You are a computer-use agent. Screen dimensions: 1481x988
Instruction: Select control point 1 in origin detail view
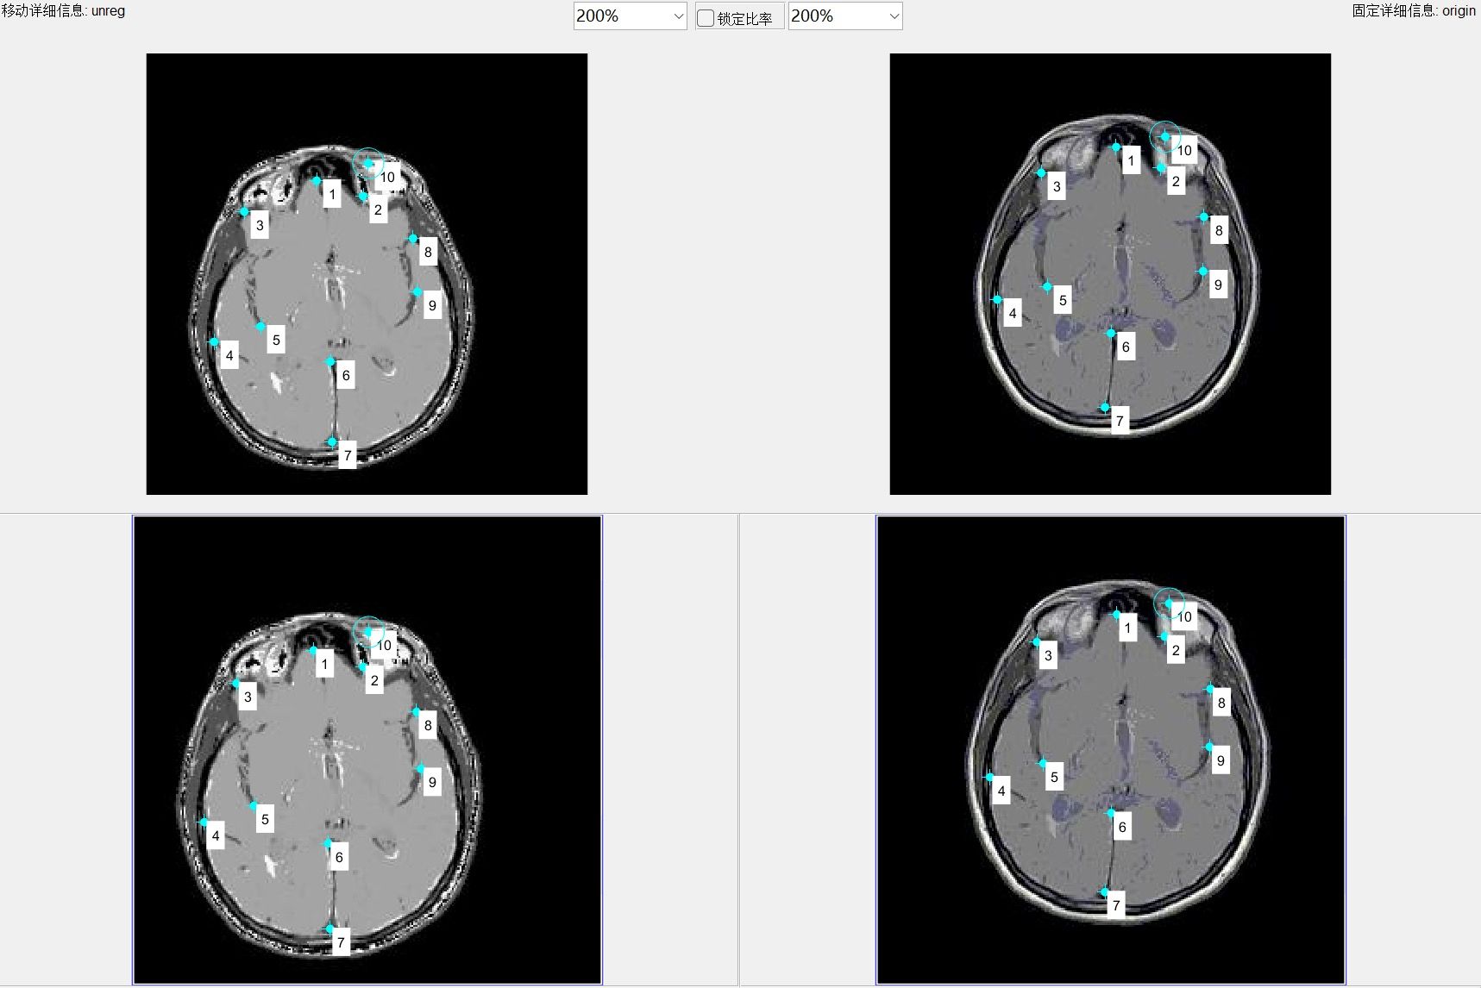1116,147
